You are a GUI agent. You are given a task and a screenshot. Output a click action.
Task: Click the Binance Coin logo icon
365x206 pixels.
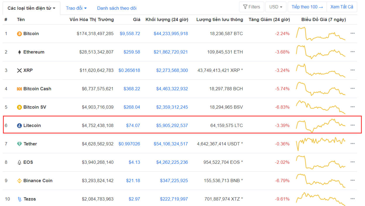point(19,181)
